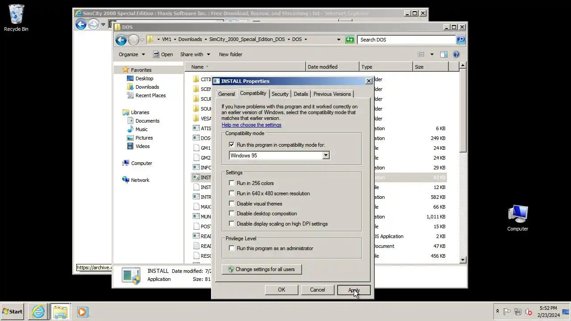Open Pictures library
Image resolution: width=571 pixels, height=321 pixels.
click(140, 138)
